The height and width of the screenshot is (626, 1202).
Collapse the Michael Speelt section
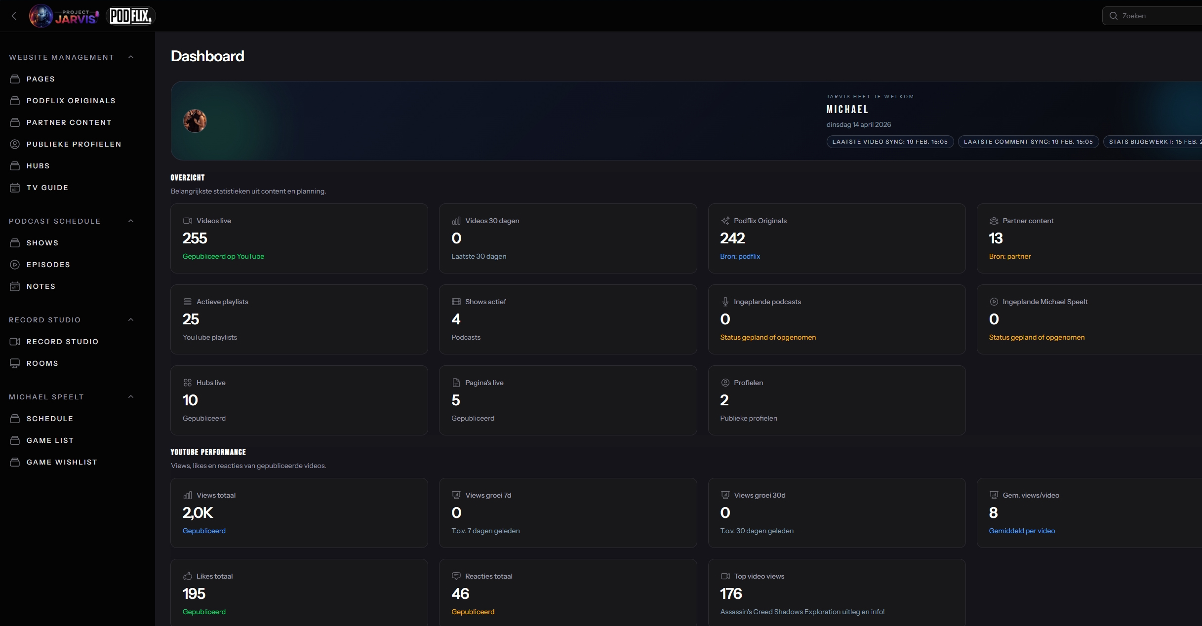point(131,397)
